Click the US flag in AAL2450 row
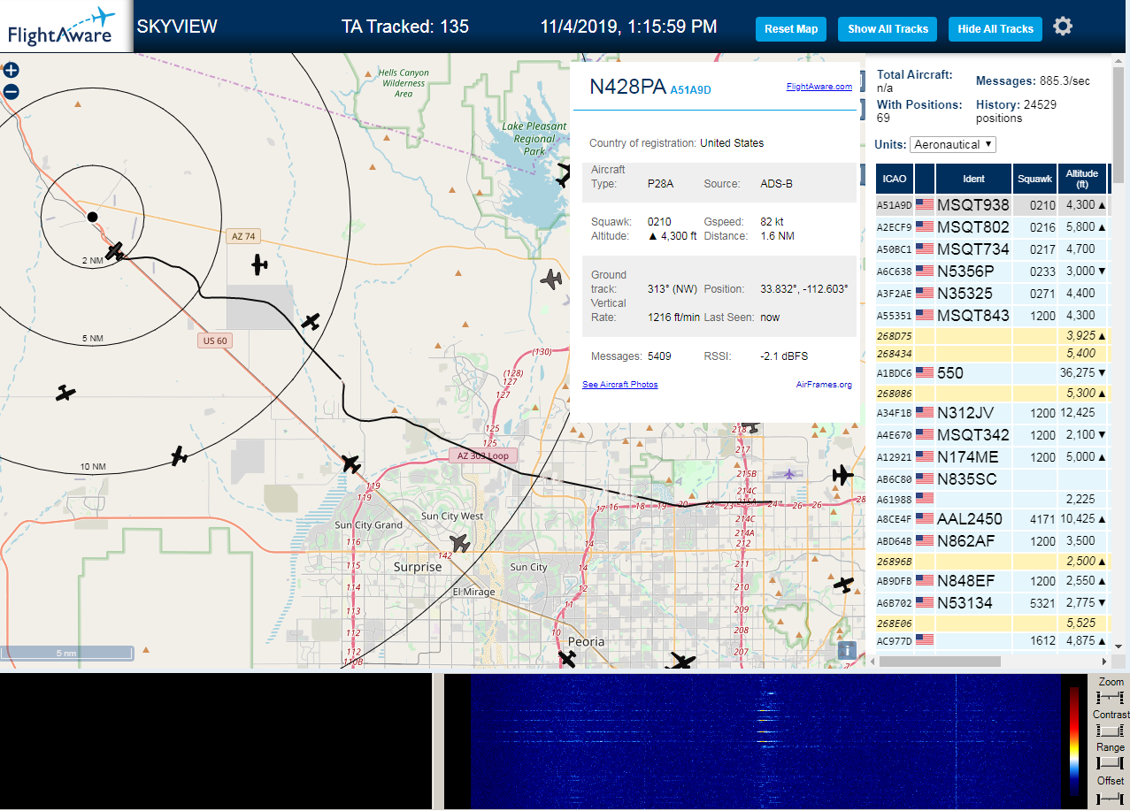 (925, 518)
